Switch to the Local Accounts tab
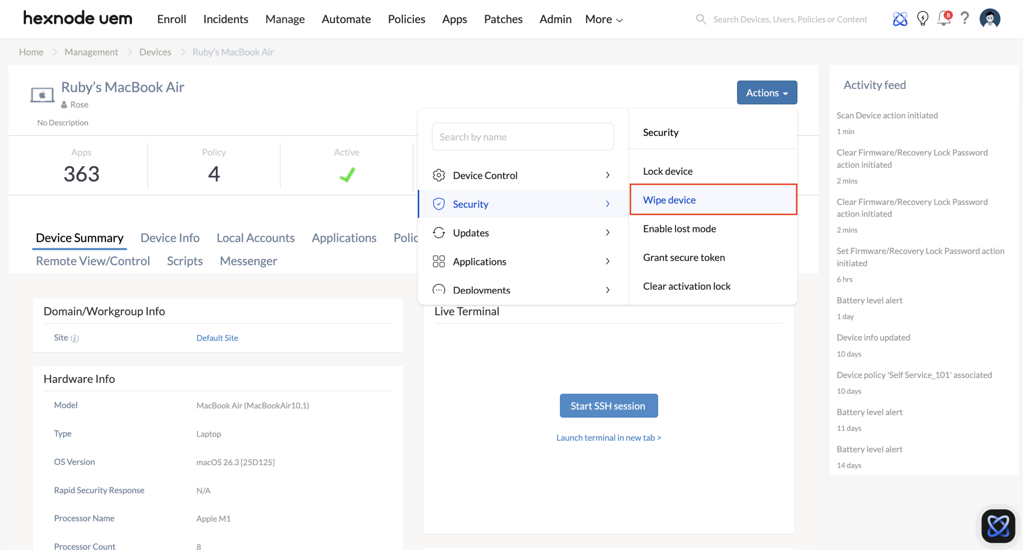The image size is (1023, 550). [255, 237]
